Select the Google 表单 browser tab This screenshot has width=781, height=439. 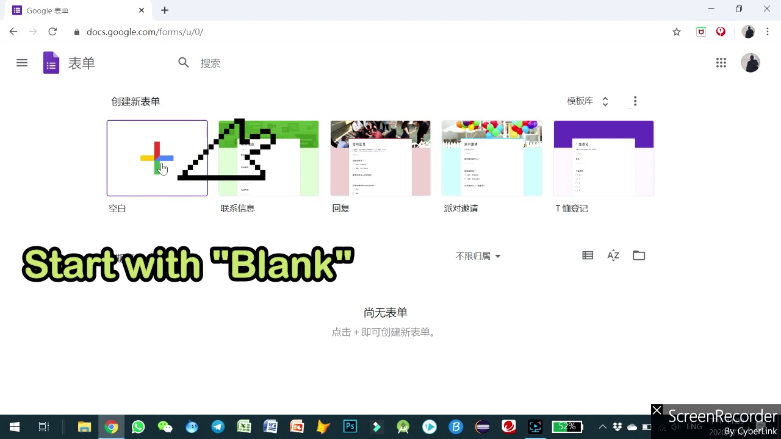79,10
